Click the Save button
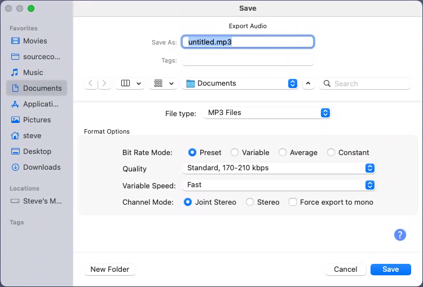 (390, 269)
